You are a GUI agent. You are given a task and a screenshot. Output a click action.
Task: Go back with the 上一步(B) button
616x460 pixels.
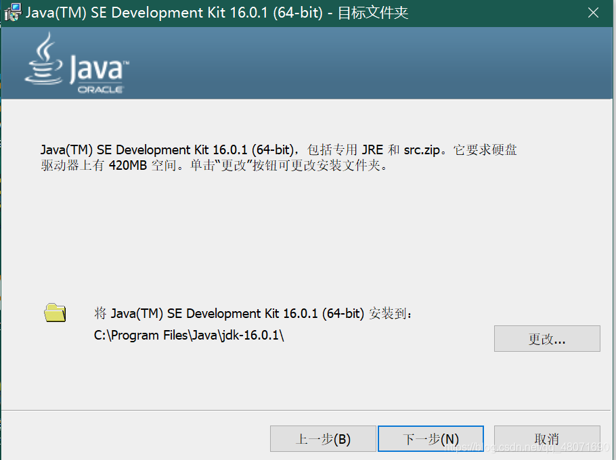(323, 439)
